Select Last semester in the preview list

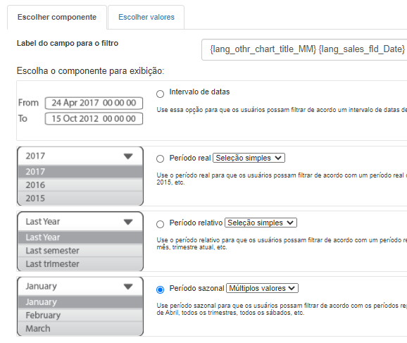(x=80, y=251)
